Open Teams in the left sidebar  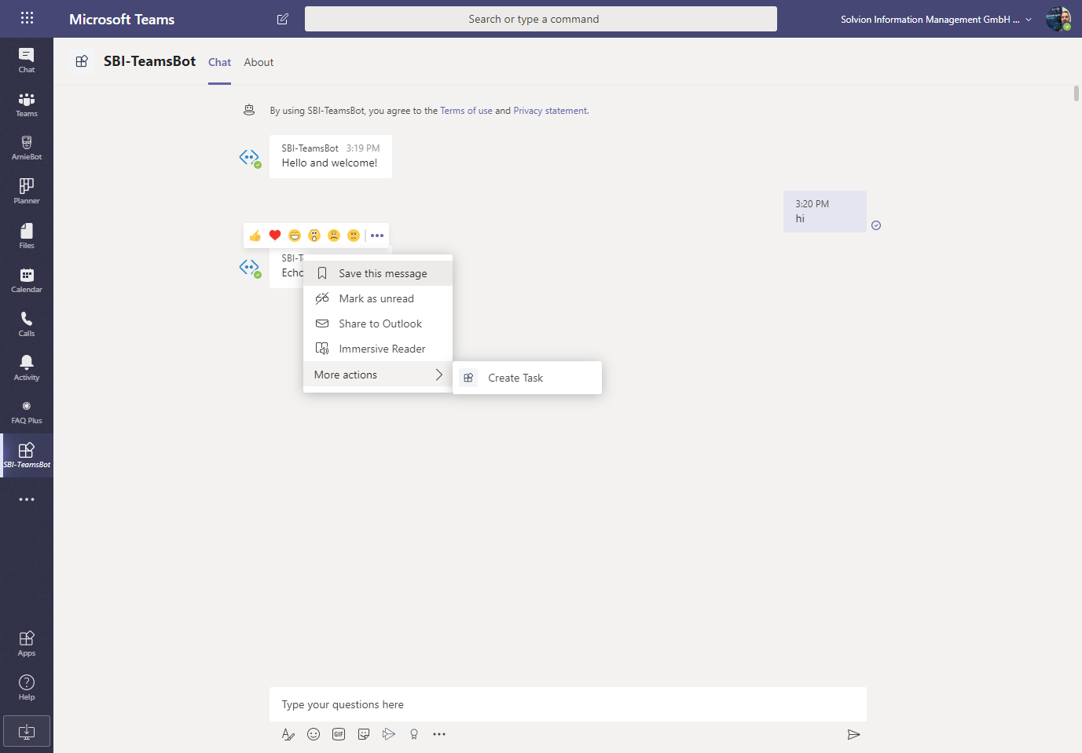(27, 104)
